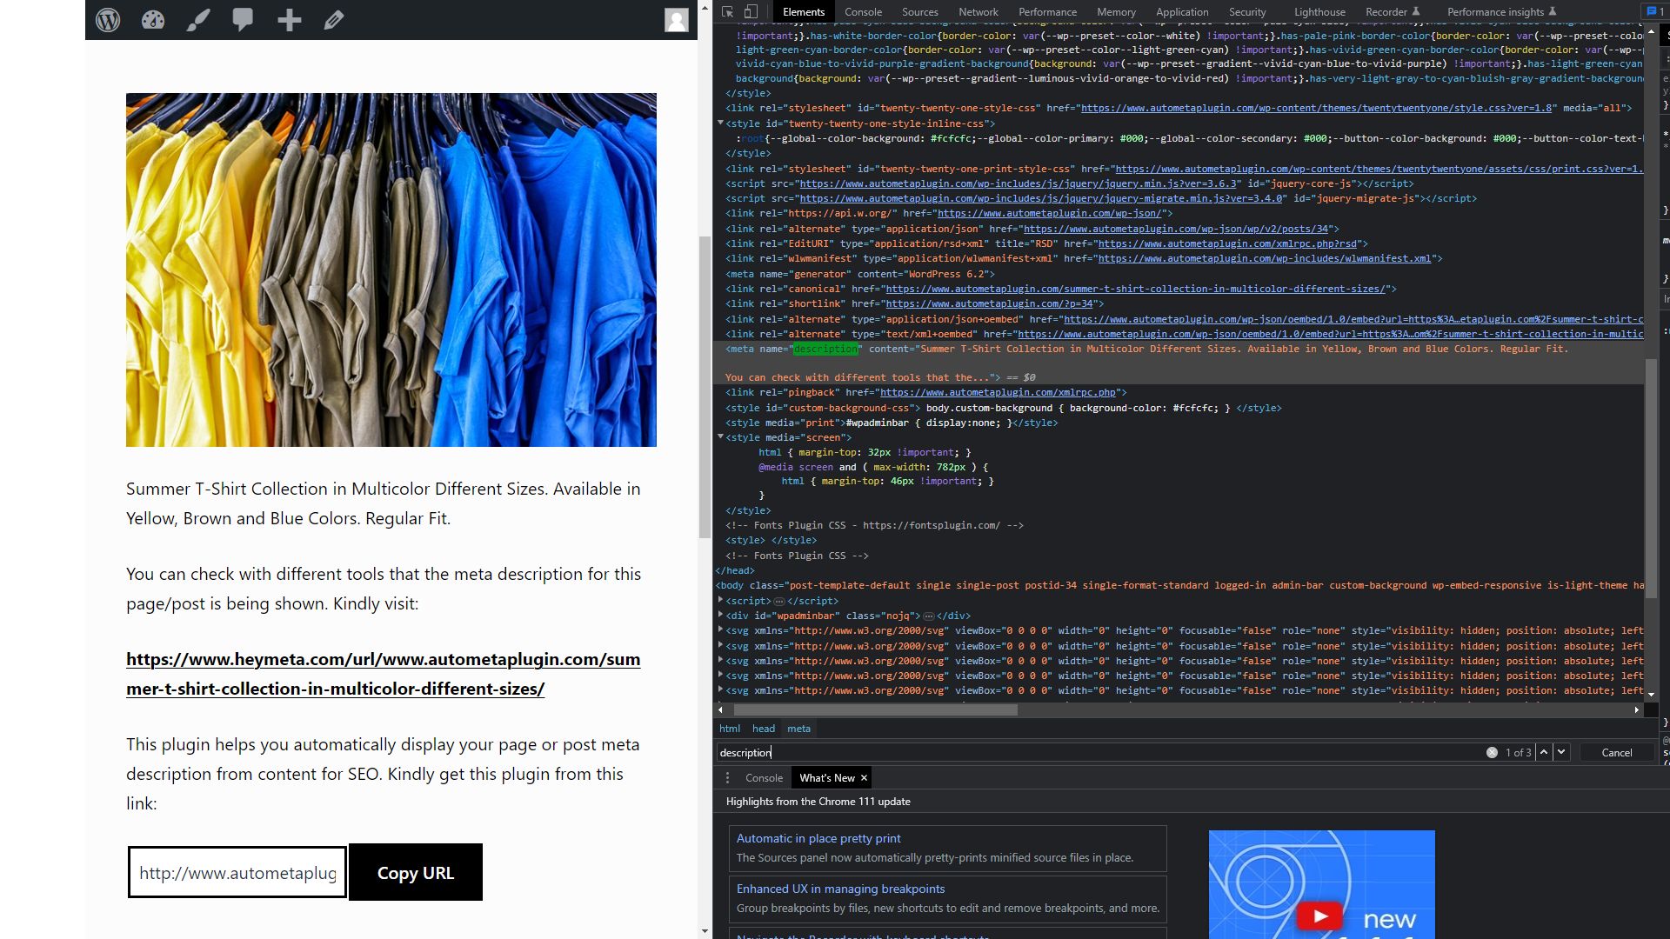Click the pencil Edit post icon
Screen dimensions: 1670x939
(x=334, y=19)
